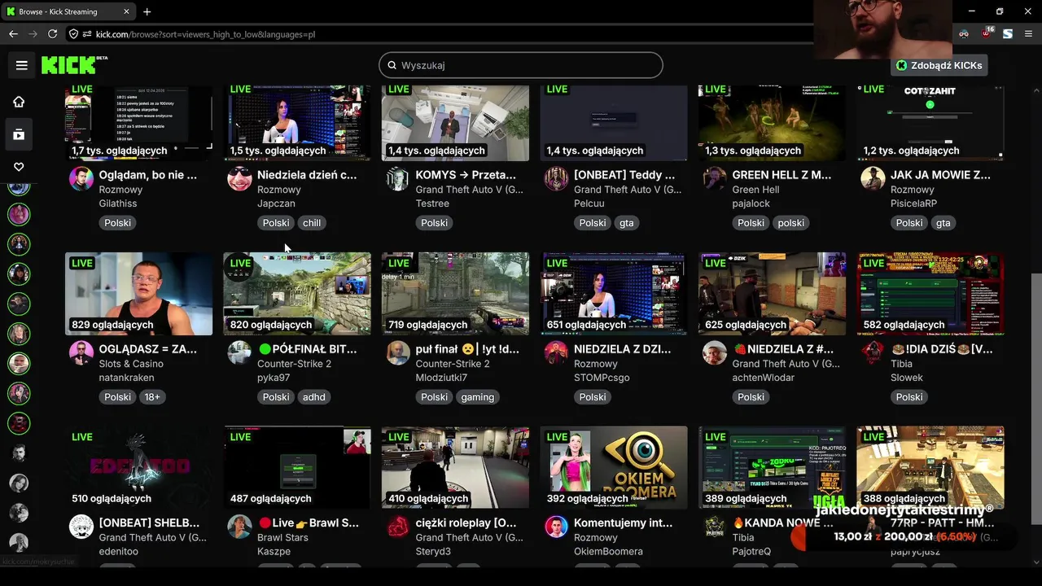The width and height of the screenshot is (1042, 586).
Task: Open stream title 'Oglądam, bo nie ...'
Action: coord(148,175)
